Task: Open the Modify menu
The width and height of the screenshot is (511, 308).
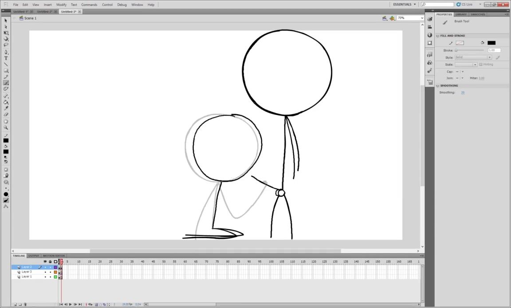Action: [x=61, y=4]
